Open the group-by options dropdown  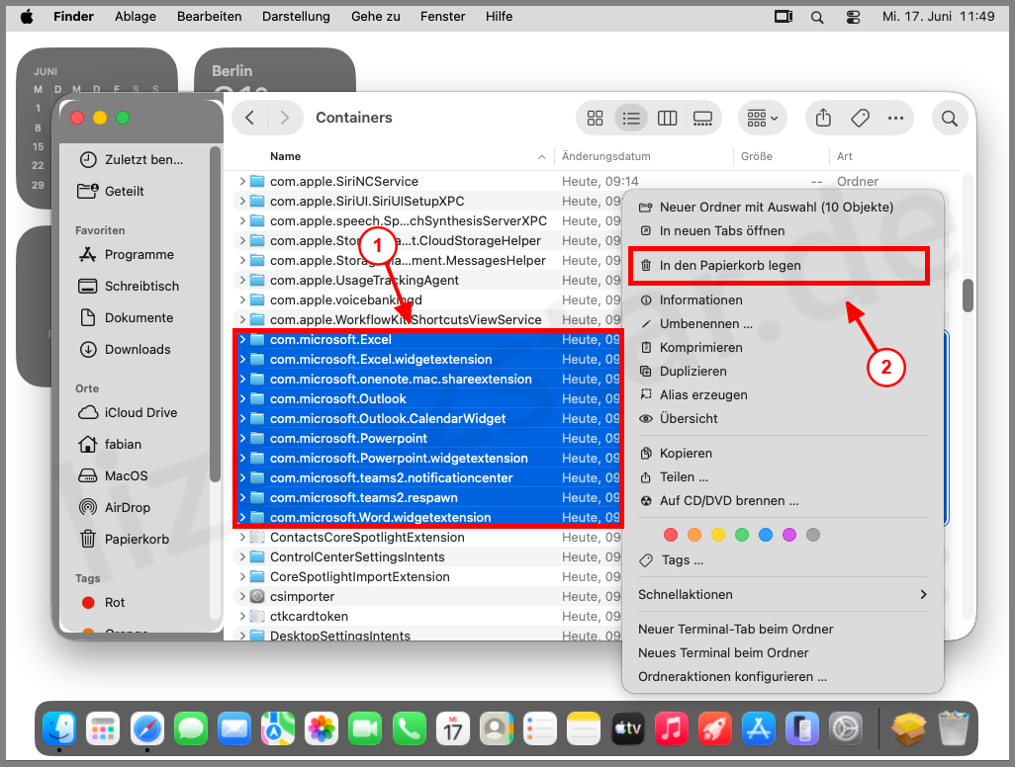point(762,119)
